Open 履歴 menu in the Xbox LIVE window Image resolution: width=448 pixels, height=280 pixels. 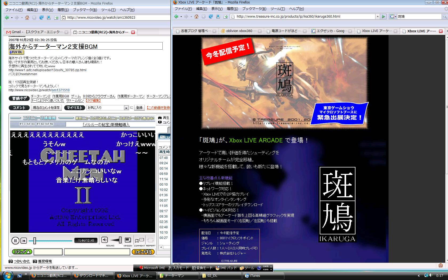(x=232, y=9)
